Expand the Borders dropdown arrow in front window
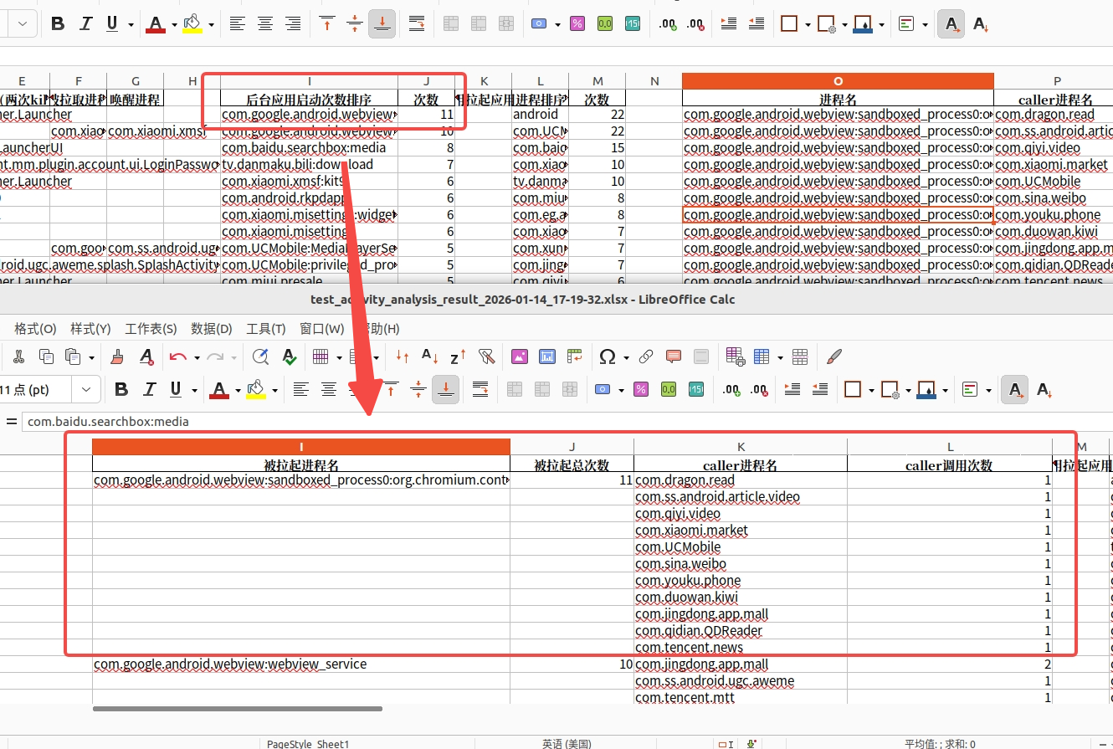 pos(871,389)
